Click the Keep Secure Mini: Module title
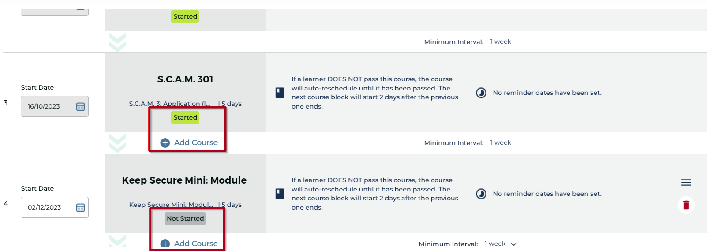 pos(184,180)
